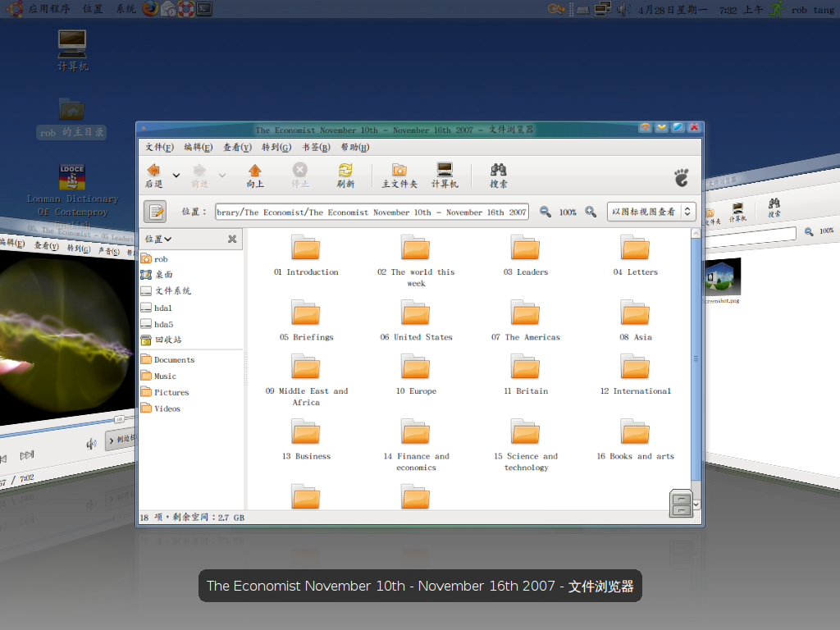
Task: Click the Back (后退) arrow button
Action: click(x=153, y=176)
